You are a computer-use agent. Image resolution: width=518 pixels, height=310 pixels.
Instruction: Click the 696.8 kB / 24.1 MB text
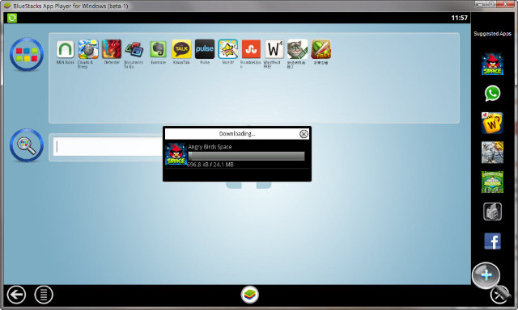[x=210, y=165]
